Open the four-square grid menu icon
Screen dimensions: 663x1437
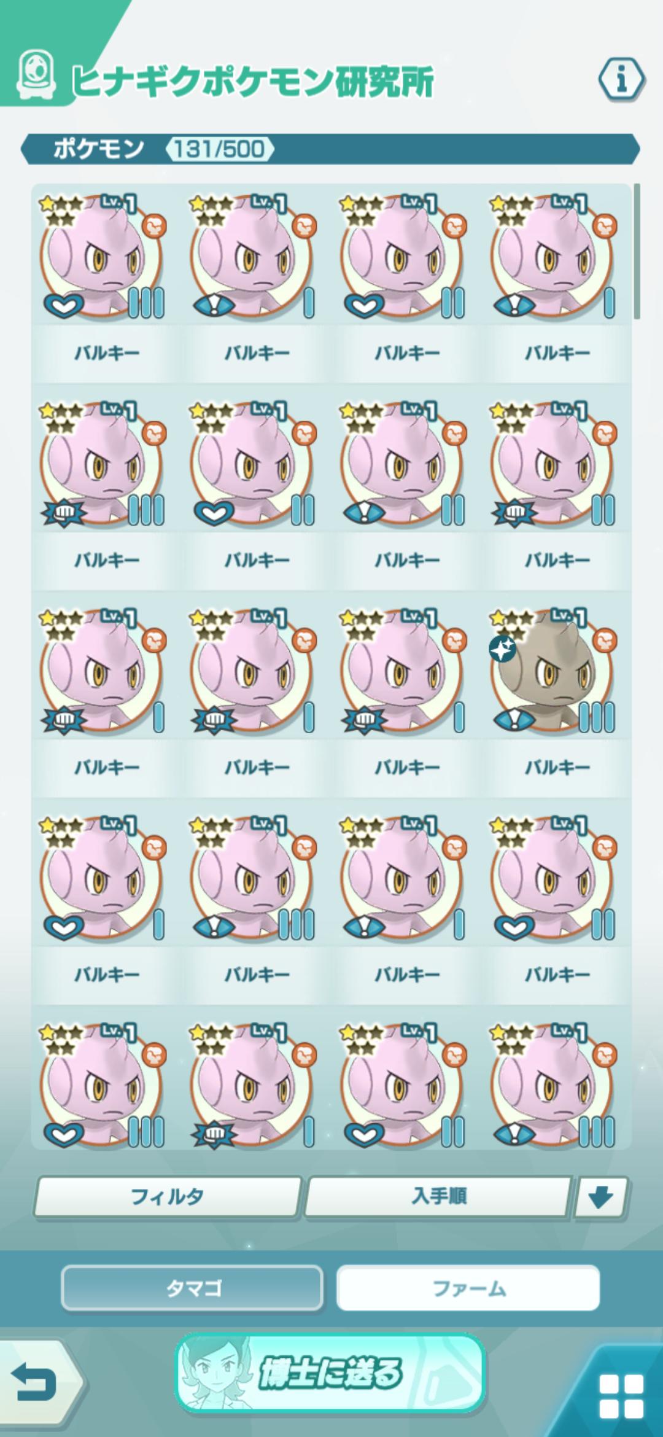(621, 1396)
